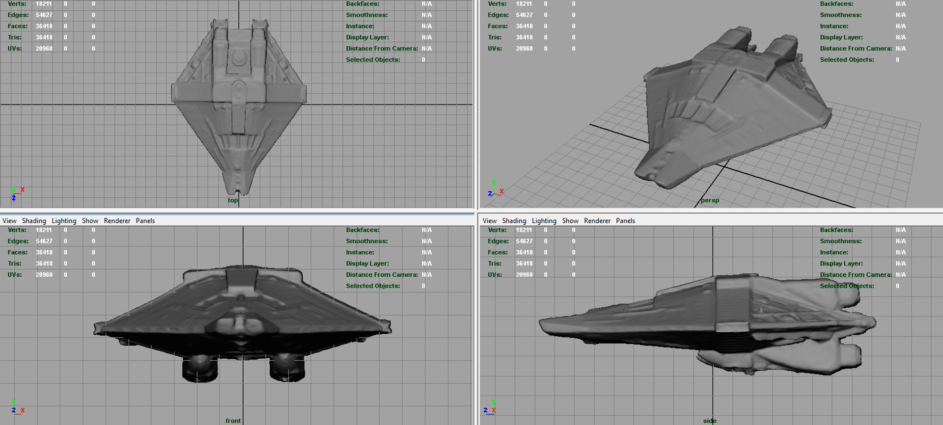Image resolution: width=943 pixels, height=425 pixels.
Task: Click the 'Verts:' label in the top view
Action: coord(17,4)
